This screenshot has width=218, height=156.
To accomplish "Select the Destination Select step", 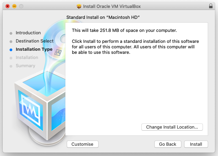I will tap(35, 41).
